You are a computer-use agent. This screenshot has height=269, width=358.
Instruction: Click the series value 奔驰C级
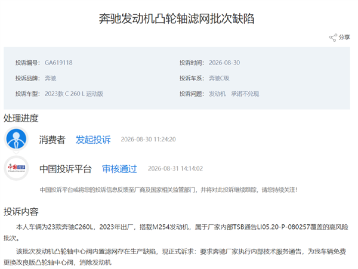coord(219,78)
